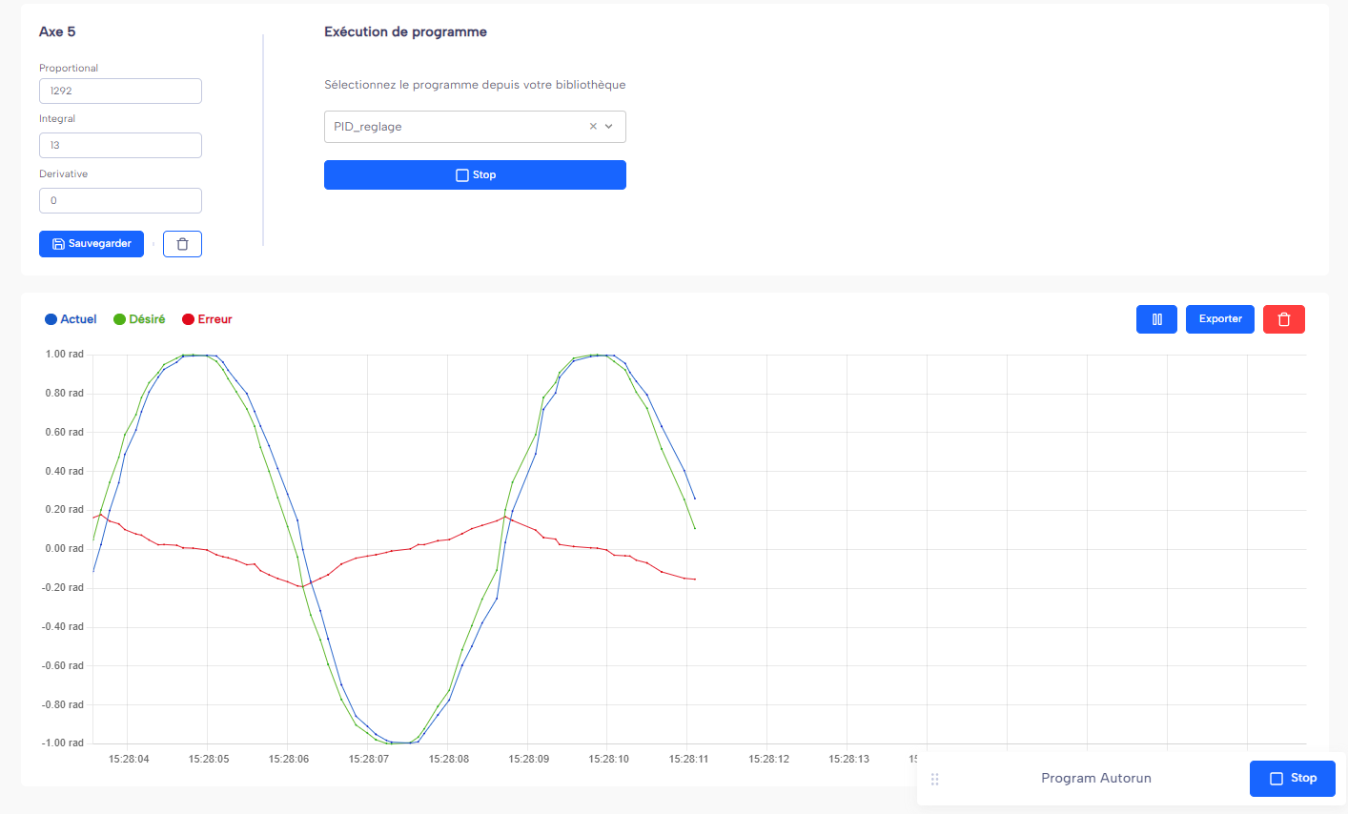This screenshot has height=814, width=1348.
Task: Toggle the Actuel series label in the legend
Action: tap(78, 319)
